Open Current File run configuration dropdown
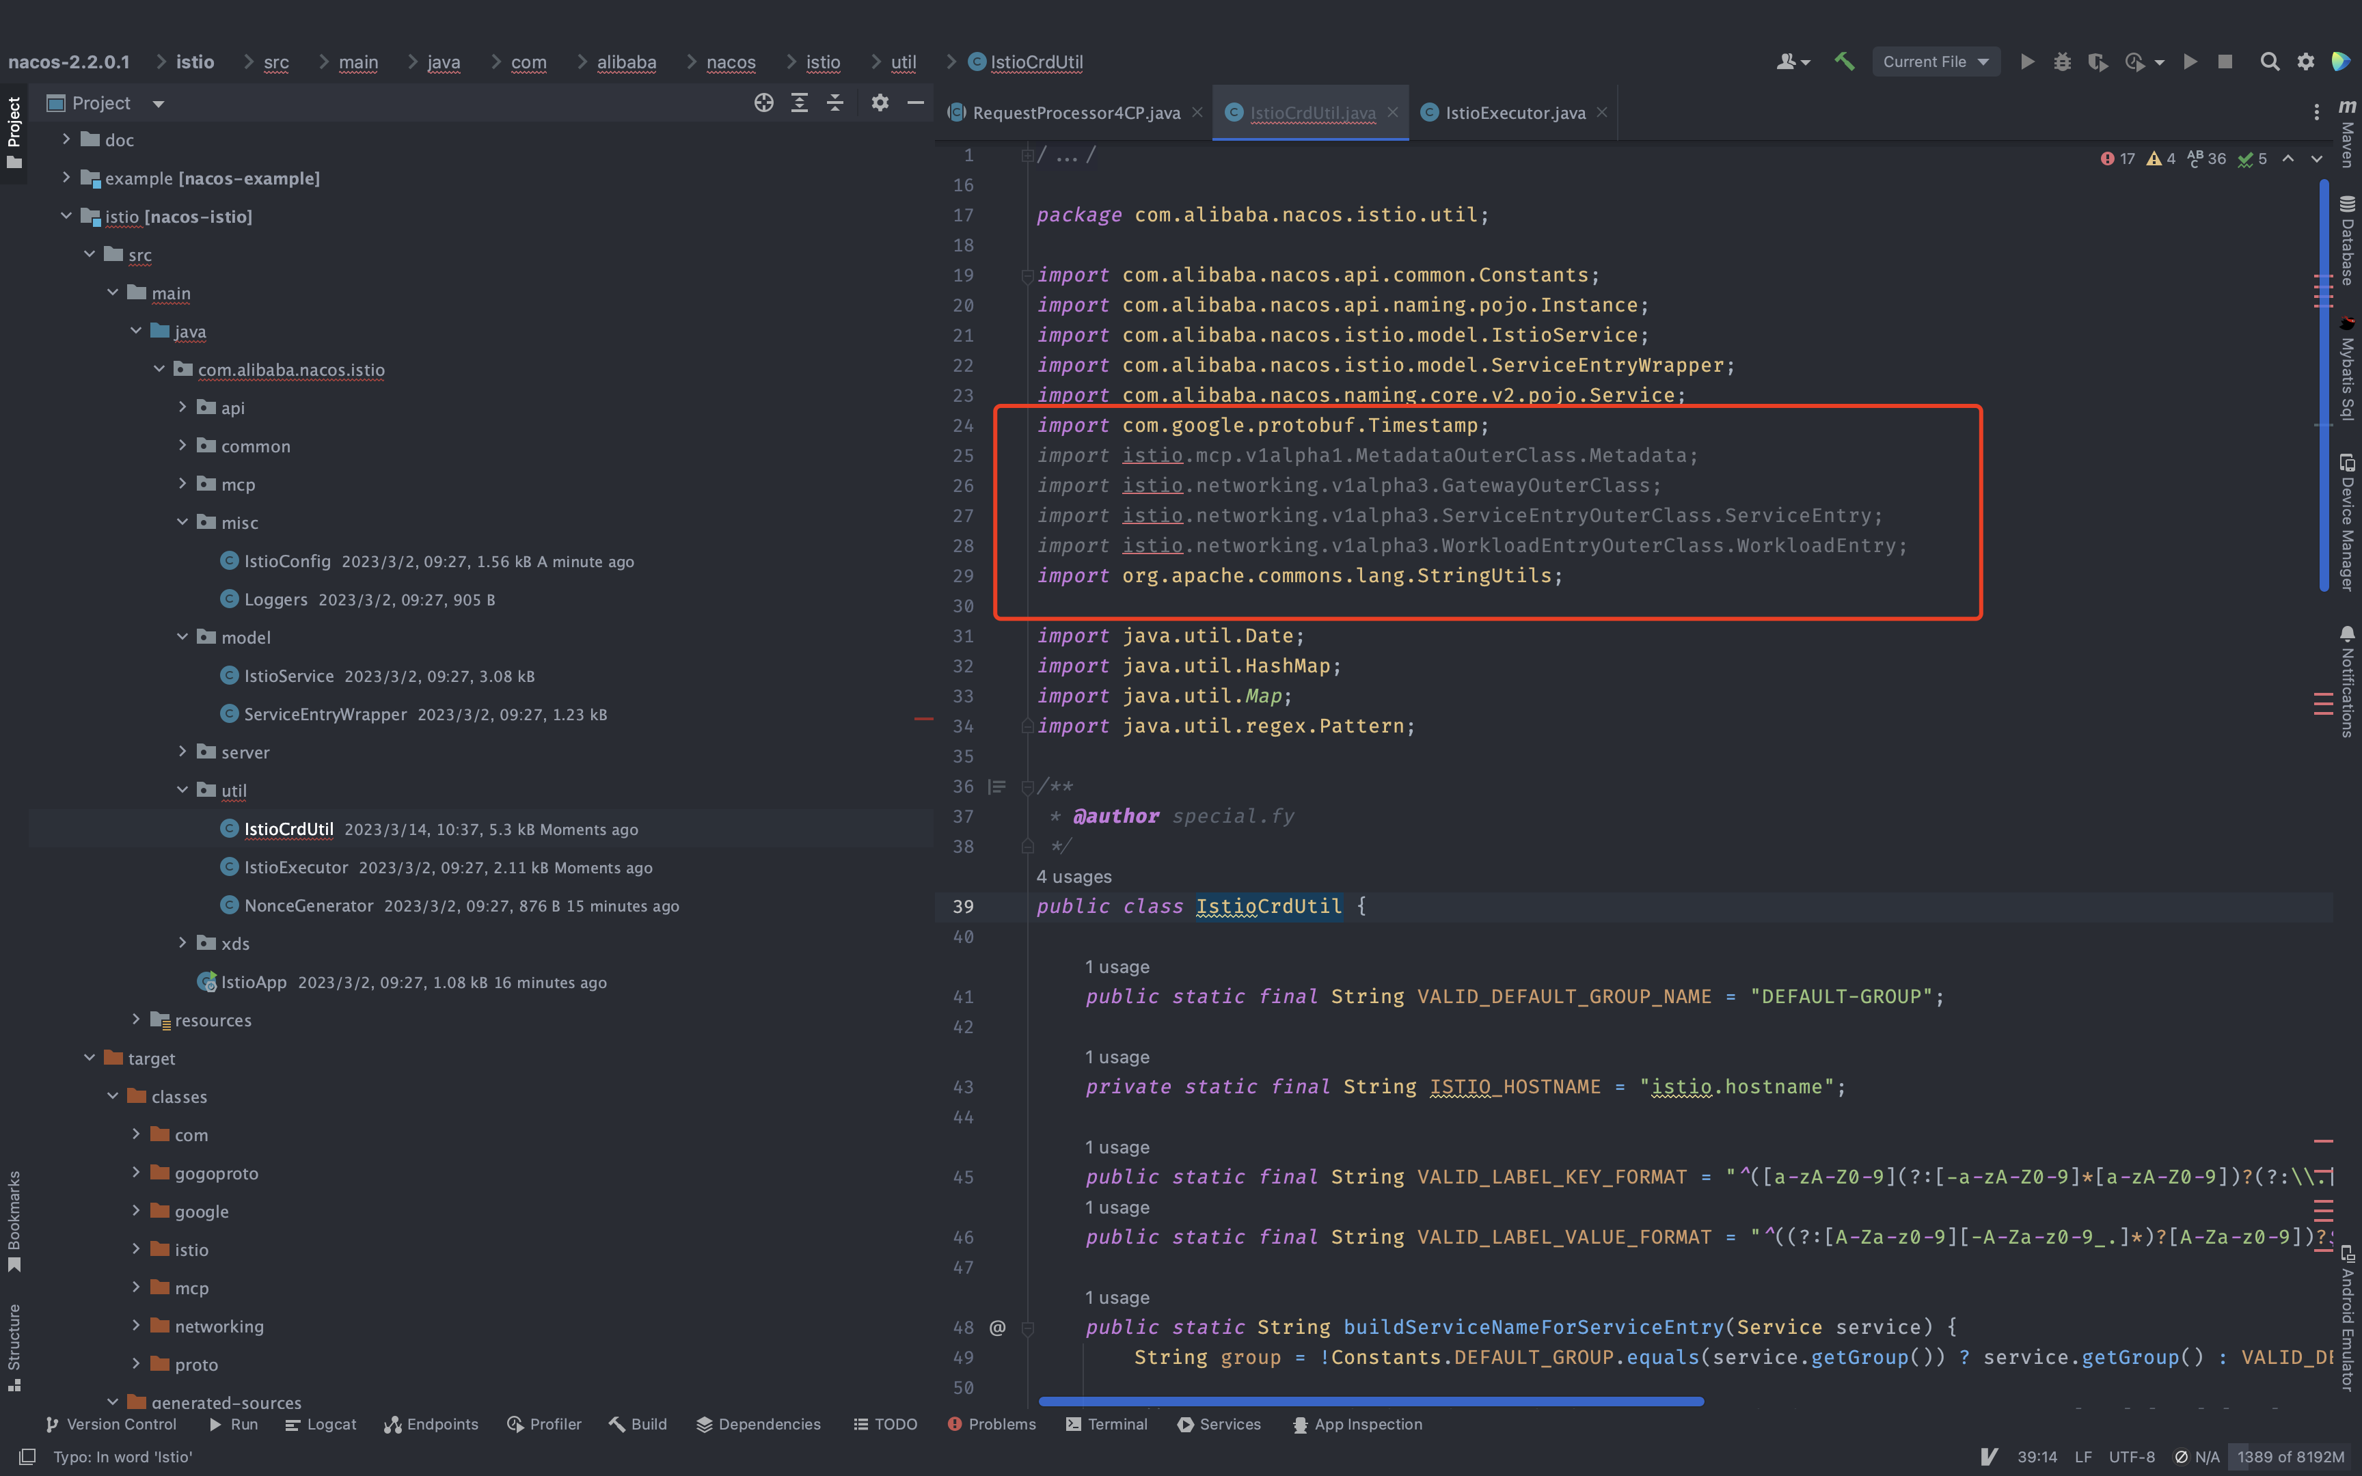The width and height of the screenshot is (2362, 1476). (x=1936, y=61)
